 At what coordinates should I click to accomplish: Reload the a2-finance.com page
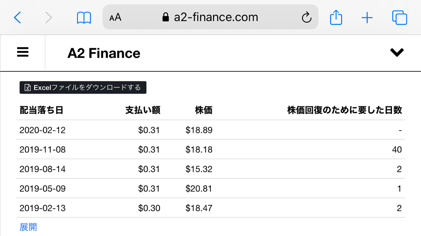307,17
